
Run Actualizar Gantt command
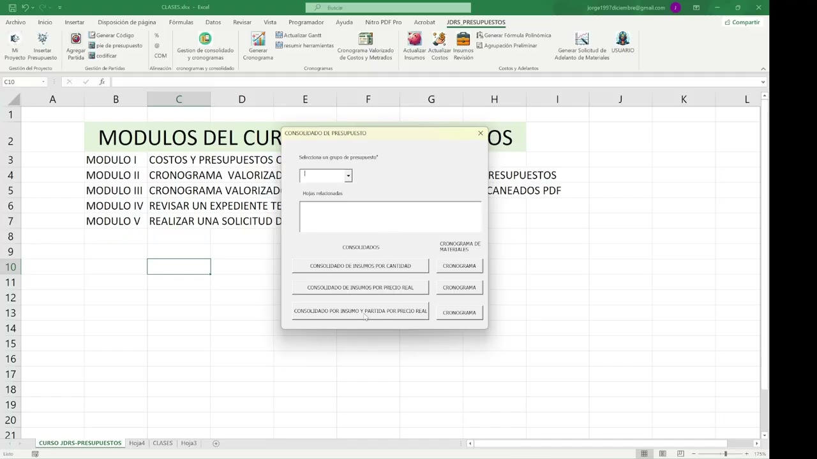[298, 36]
